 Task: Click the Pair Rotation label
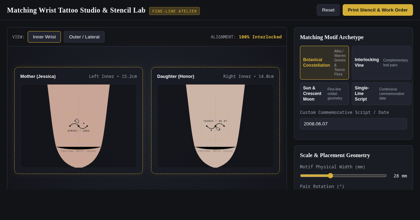click(322, 186)
